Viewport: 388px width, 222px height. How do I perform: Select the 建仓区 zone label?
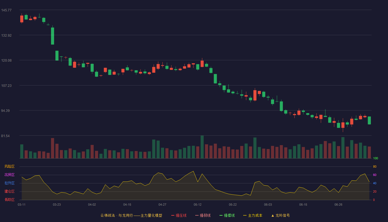[10, 191]
